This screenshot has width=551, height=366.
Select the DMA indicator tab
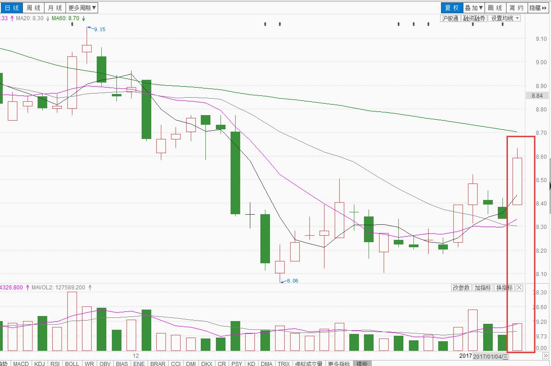[266, 363]
